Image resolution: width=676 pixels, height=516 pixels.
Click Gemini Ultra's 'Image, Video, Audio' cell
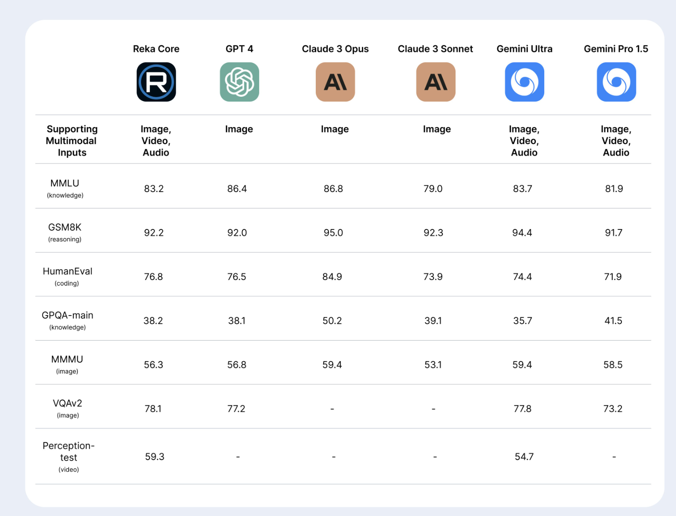pos(524,141)
